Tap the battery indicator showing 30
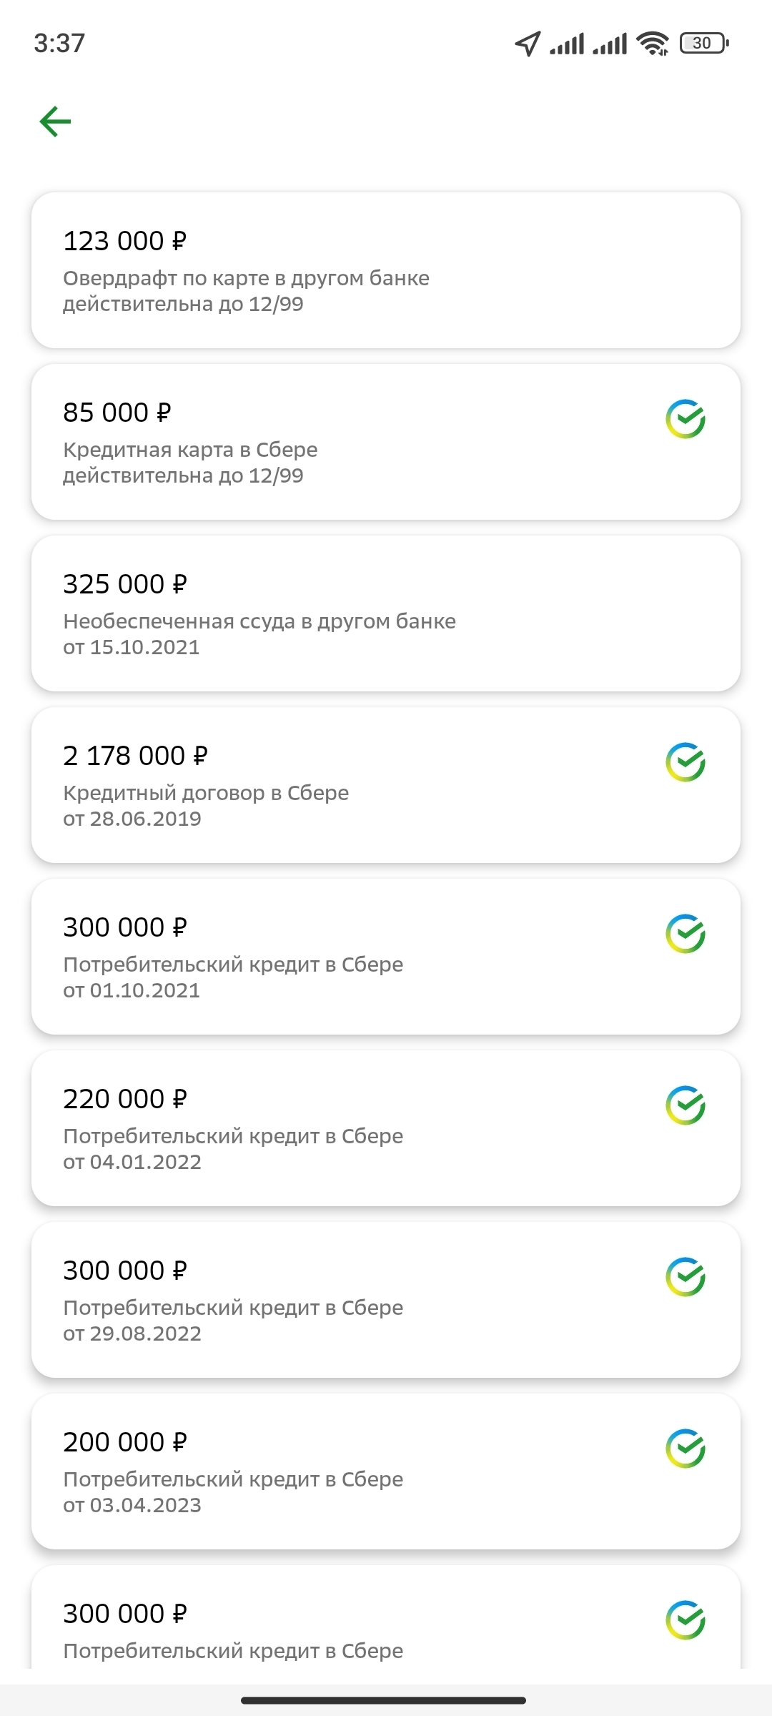Viewport: 772px width, 1716px height. tap(704, 44)
